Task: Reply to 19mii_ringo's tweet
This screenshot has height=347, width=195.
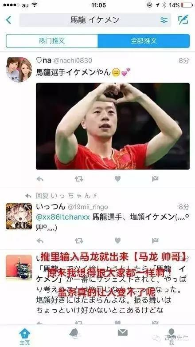Action: coord(40,241)
